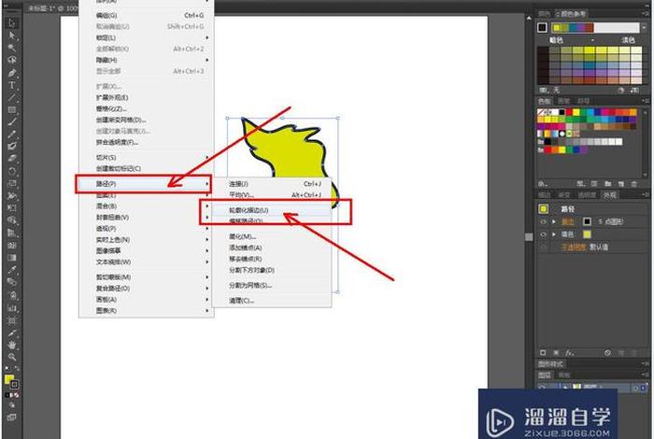Expand the 描边 stroke attribute triangle
The width and height of the screenshot is (654, 439).
coord(554,221)
